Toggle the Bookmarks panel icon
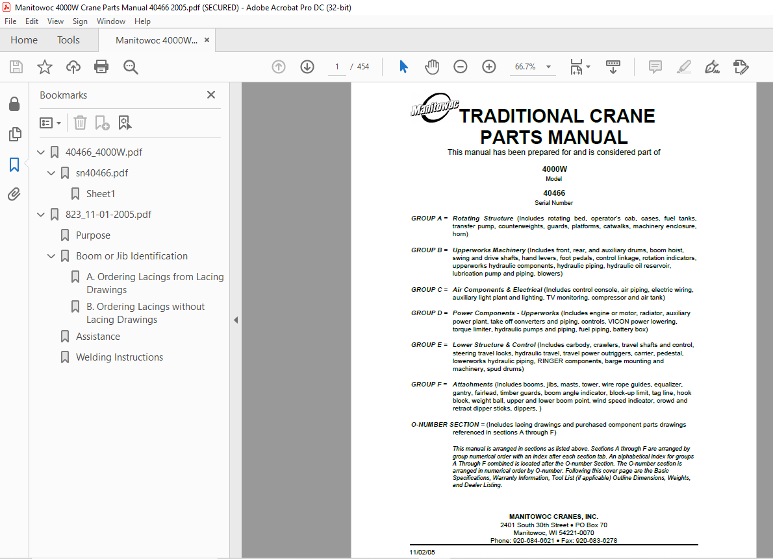The image size is (773, 559). (14, 164)
